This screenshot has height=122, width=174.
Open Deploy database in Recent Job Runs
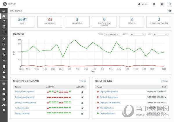pyautogui.click(x=107, y=113)
